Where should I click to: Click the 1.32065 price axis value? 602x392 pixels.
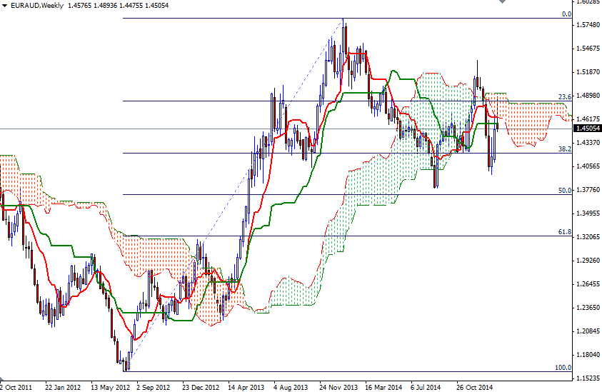[x=588, y=237]
